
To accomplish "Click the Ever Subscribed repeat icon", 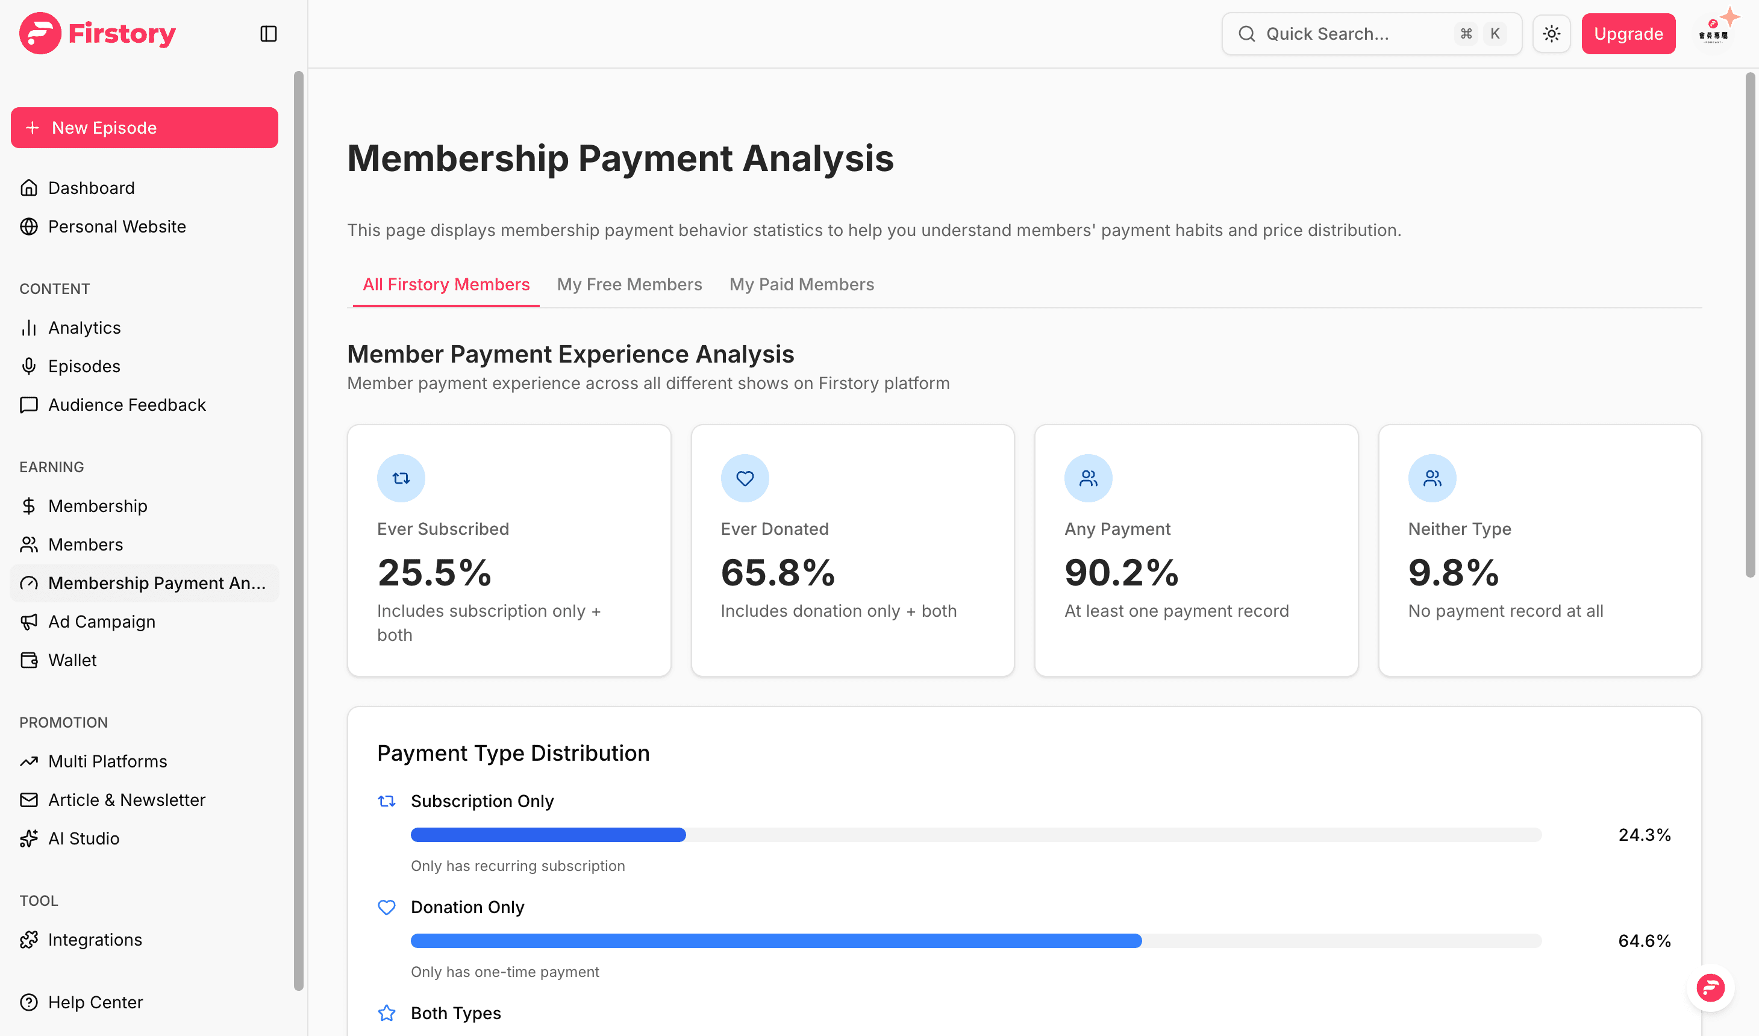I will pos(401,478).
